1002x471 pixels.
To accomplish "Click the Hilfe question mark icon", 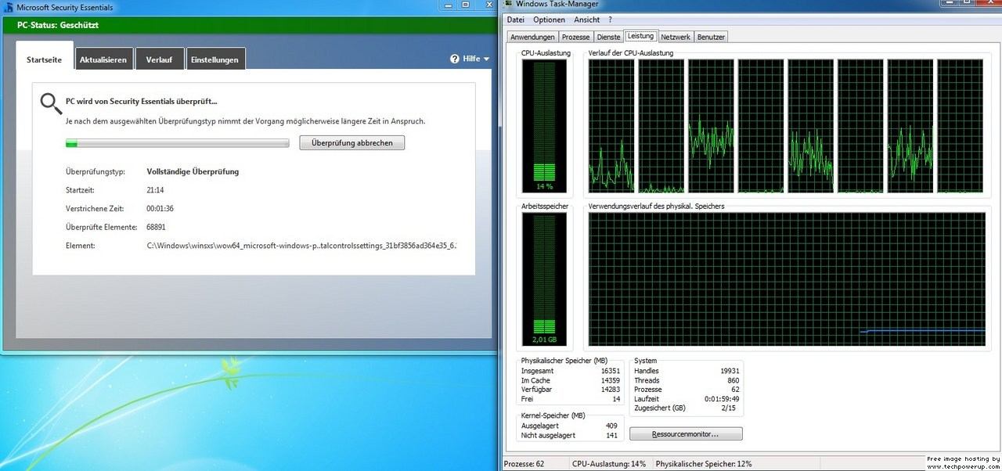I will point(455,59).
